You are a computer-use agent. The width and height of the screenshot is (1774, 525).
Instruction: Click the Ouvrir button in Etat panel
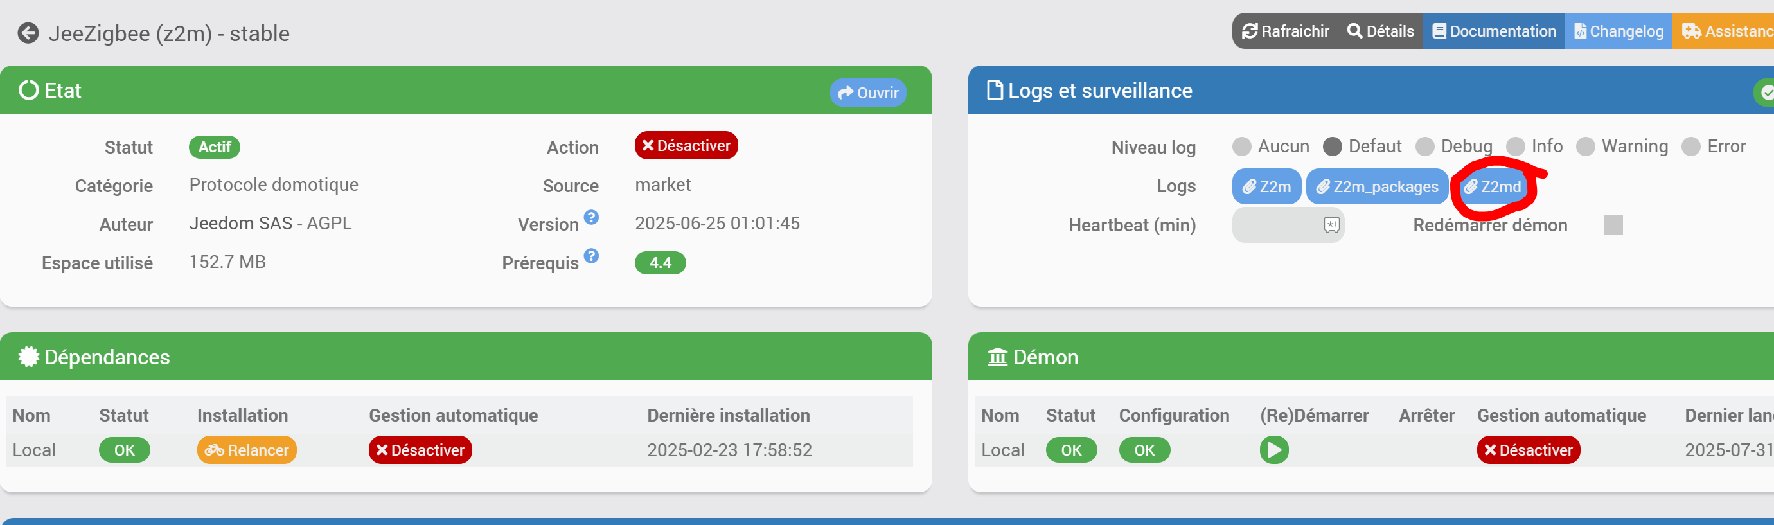pyautogui.click(x=867, y=93)
